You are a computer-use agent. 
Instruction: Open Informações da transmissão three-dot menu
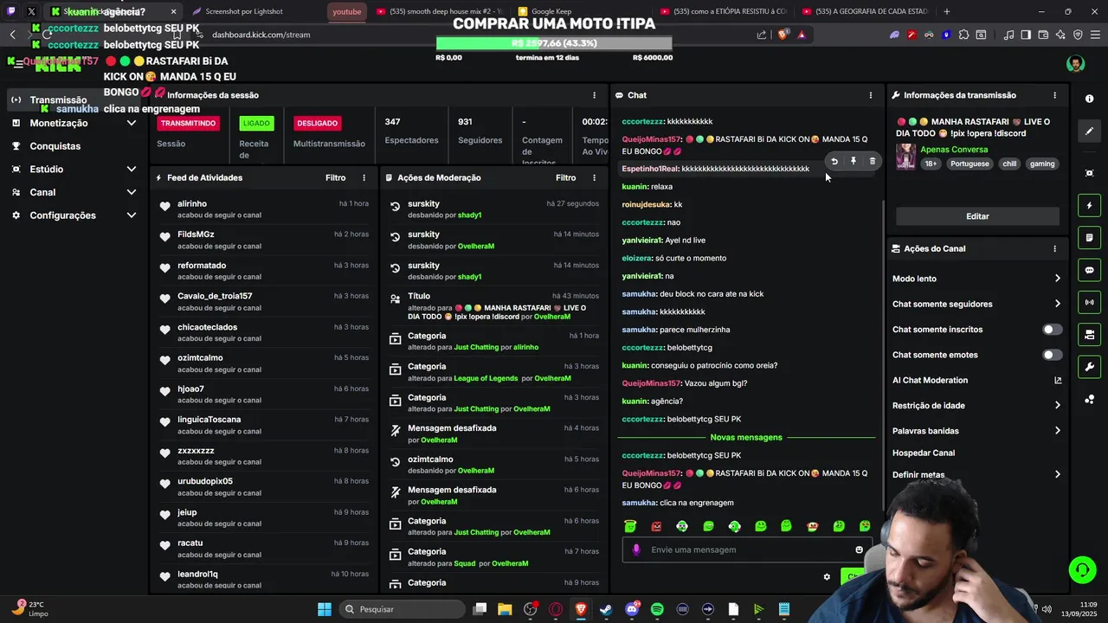(1054, 95)
